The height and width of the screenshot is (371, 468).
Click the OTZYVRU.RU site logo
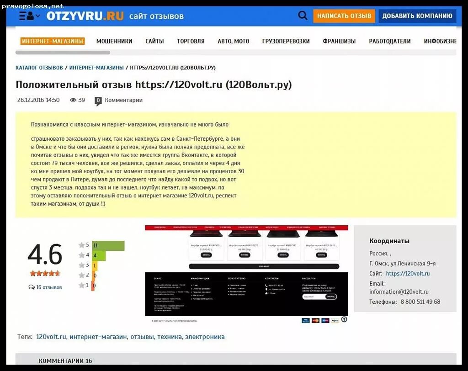click(x=85, y=16)
